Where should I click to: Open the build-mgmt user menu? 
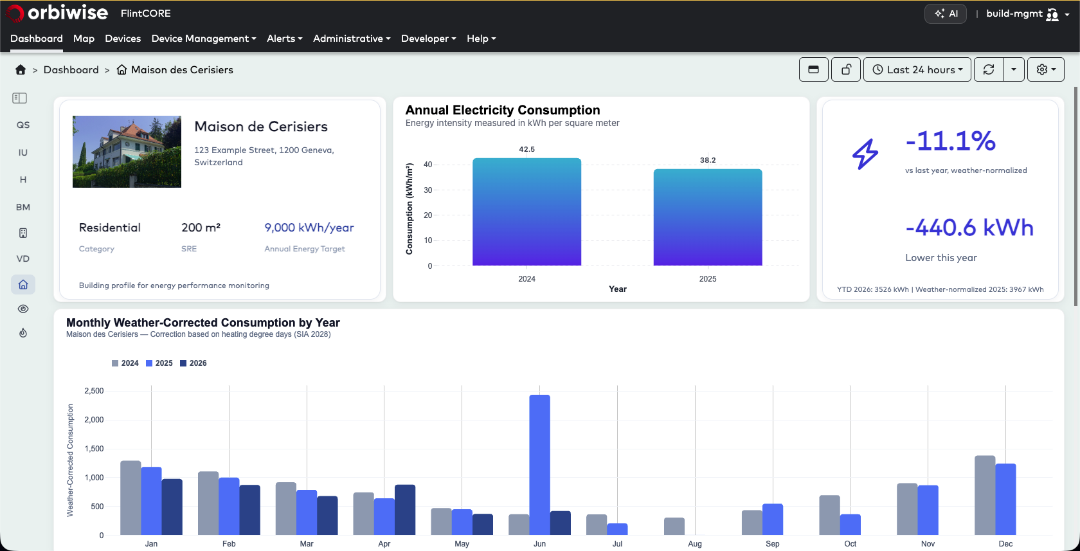coord(1027,14)
